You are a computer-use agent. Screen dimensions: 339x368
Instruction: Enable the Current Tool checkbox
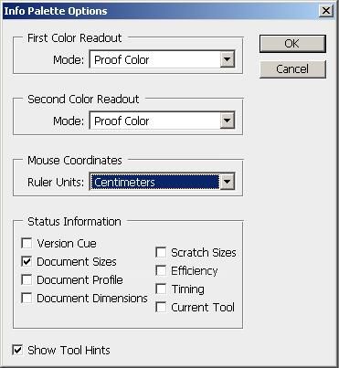tap(161, 307)
